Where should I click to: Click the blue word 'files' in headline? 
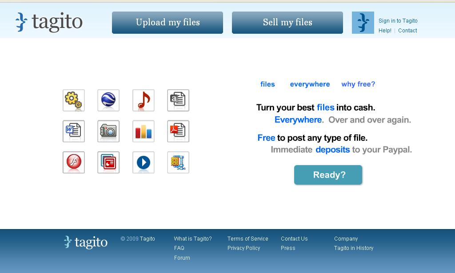pyautogui.click(x=326, y=107)
